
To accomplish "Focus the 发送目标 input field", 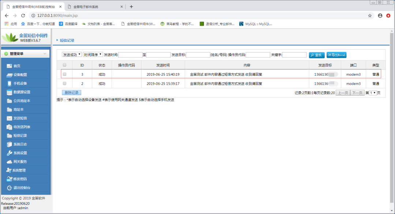I will click(198, 55).
